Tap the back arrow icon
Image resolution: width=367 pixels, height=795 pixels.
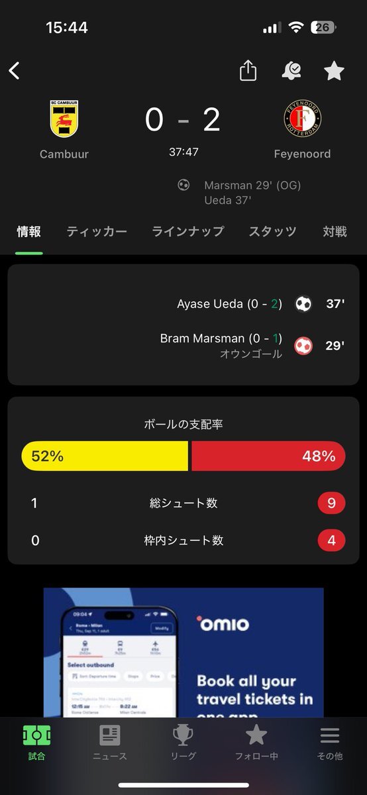coord(15,71)
